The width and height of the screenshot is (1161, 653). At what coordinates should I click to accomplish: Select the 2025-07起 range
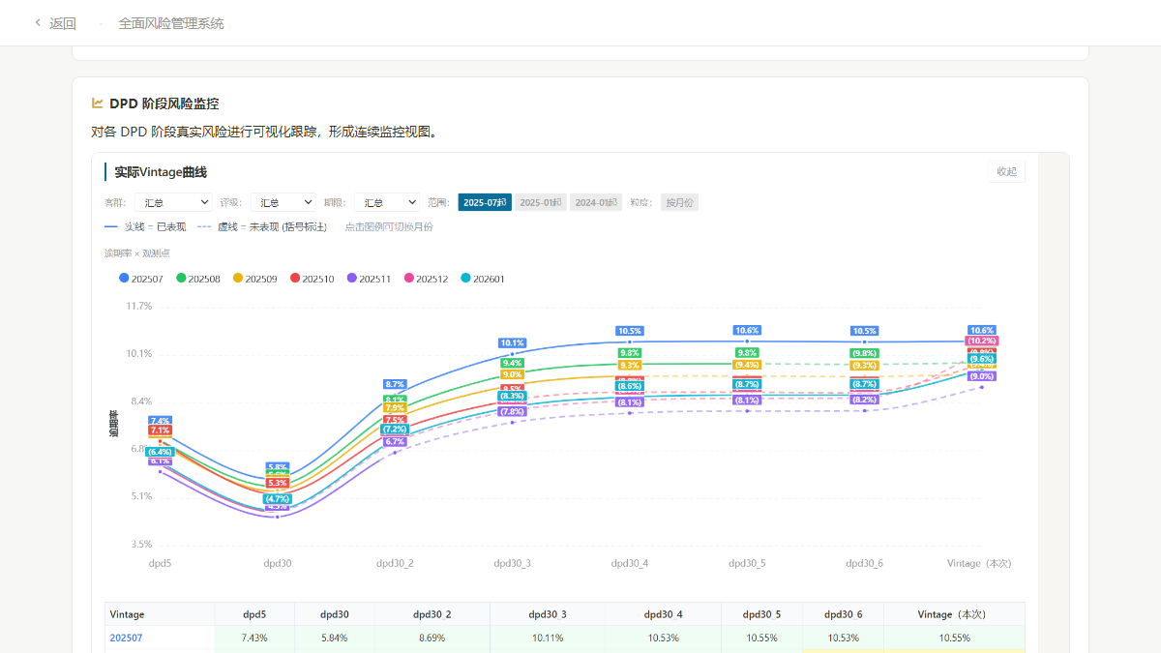point(485,202)
